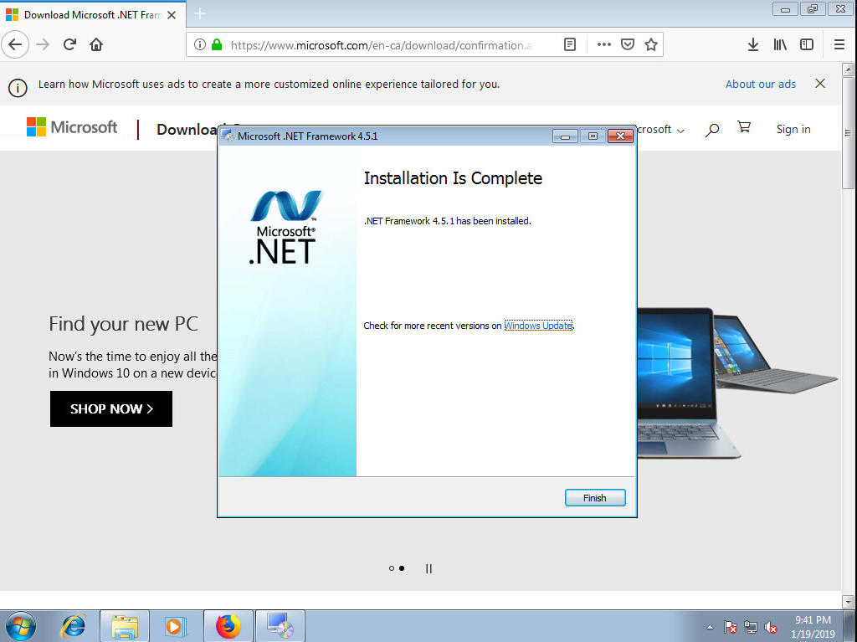Save page to Pocket

pyautogui.click(x=628, y=44)
